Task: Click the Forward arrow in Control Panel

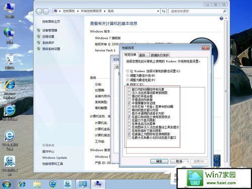Action: [46, 11]
